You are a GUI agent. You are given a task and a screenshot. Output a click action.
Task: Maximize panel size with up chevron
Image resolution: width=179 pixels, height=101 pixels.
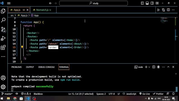[168, 67]
